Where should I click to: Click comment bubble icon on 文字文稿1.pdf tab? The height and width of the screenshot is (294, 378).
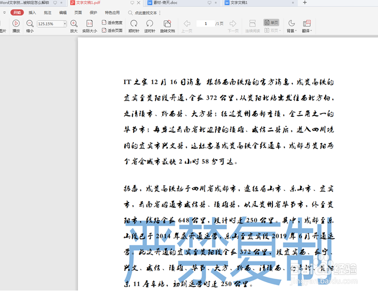pos(132,2)
